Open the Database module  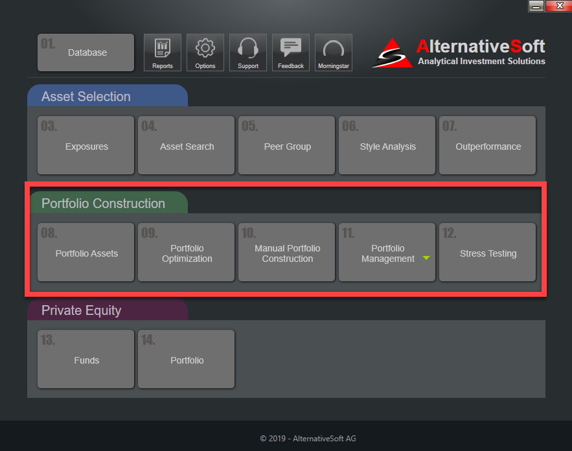coord(85,52)
